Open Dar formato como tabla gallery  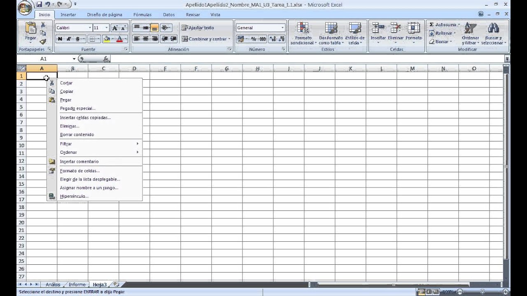coord(331,34)
